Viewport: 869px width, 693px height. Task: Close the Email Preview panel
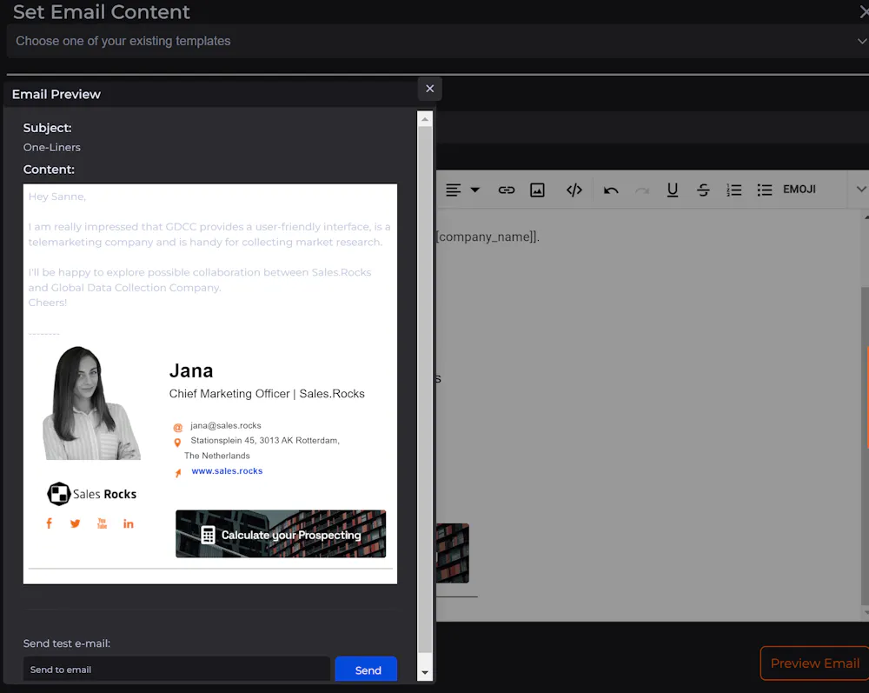tap(429, 89)
